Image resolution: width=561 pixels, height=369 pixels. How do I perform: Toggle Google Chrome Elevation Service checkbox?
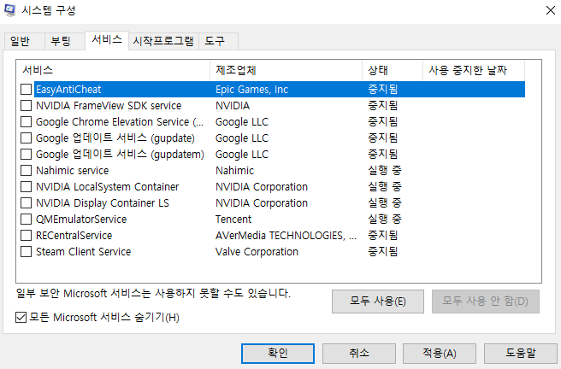click(27, 122)
